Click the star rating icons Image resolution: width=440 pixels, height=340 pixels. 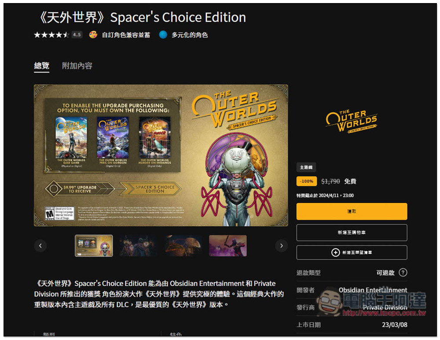pyautogui.click(x=51, y=35)
